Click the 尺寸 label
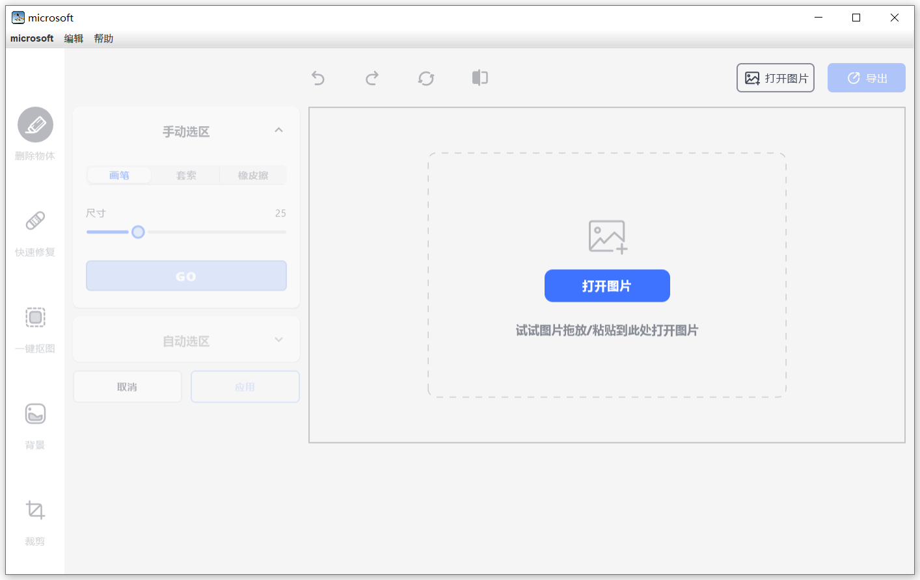Image resolution: width=920 pixels, height=580 pixels. coord(96,213)
